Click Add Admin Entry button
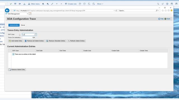 point(16,41)
